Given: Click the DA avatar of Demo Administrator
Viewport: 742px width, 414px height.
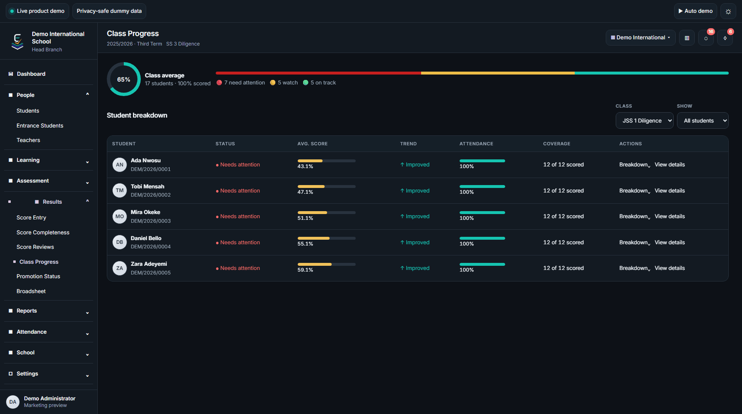Looking at the screenshot, I should click(13, 402).
